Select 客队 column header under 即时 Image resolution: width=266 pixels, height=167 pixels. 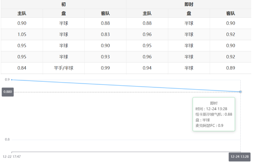pyautogui.click(x=230, y=14)
